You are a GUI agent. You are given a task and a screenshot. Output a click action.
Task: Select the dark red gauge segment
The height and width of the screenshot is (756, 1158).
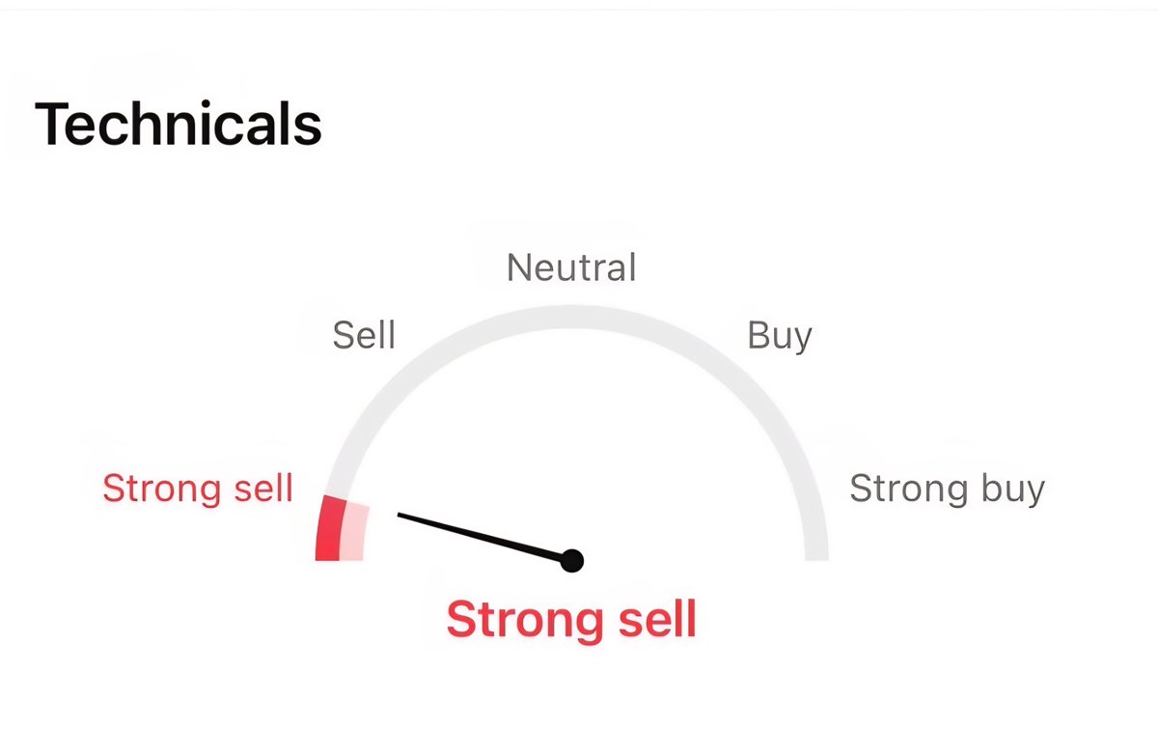330,528
